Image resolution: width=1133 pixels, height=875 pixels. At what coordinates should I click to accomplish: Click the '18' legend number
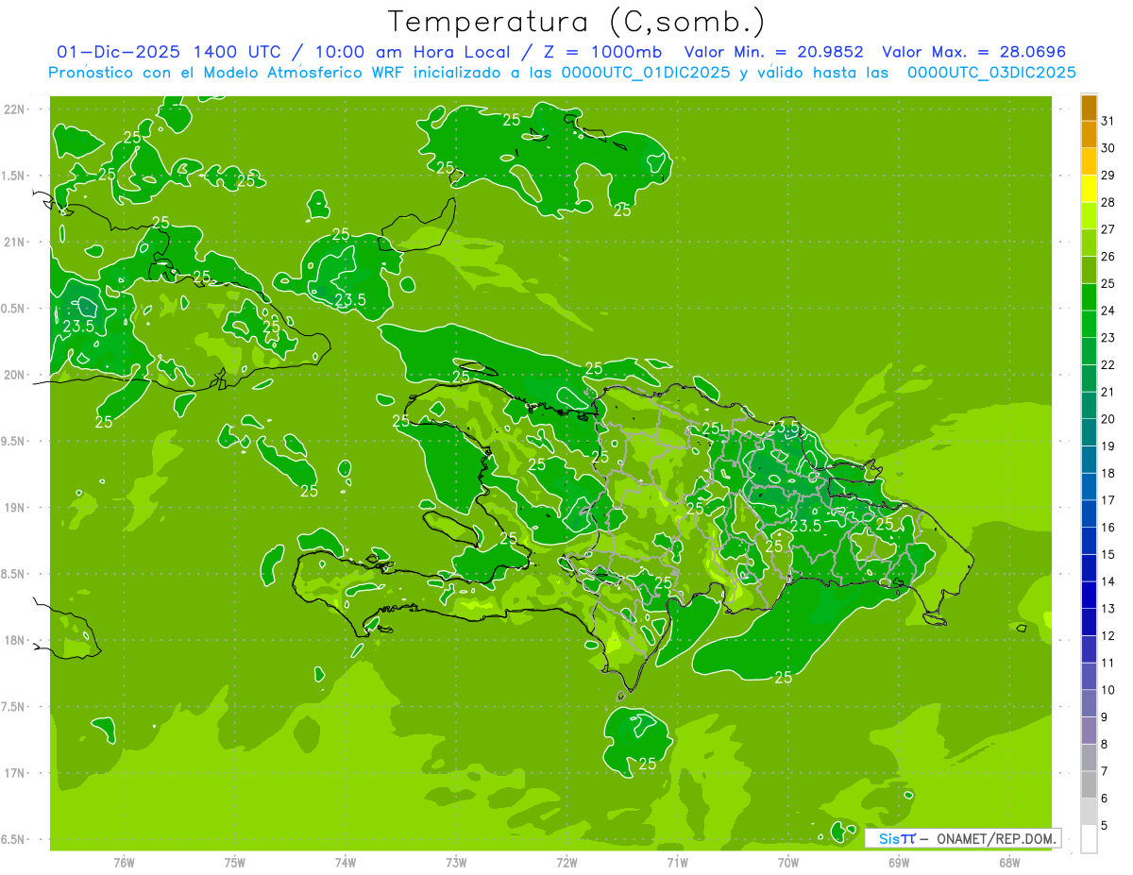coord(1108,473)
